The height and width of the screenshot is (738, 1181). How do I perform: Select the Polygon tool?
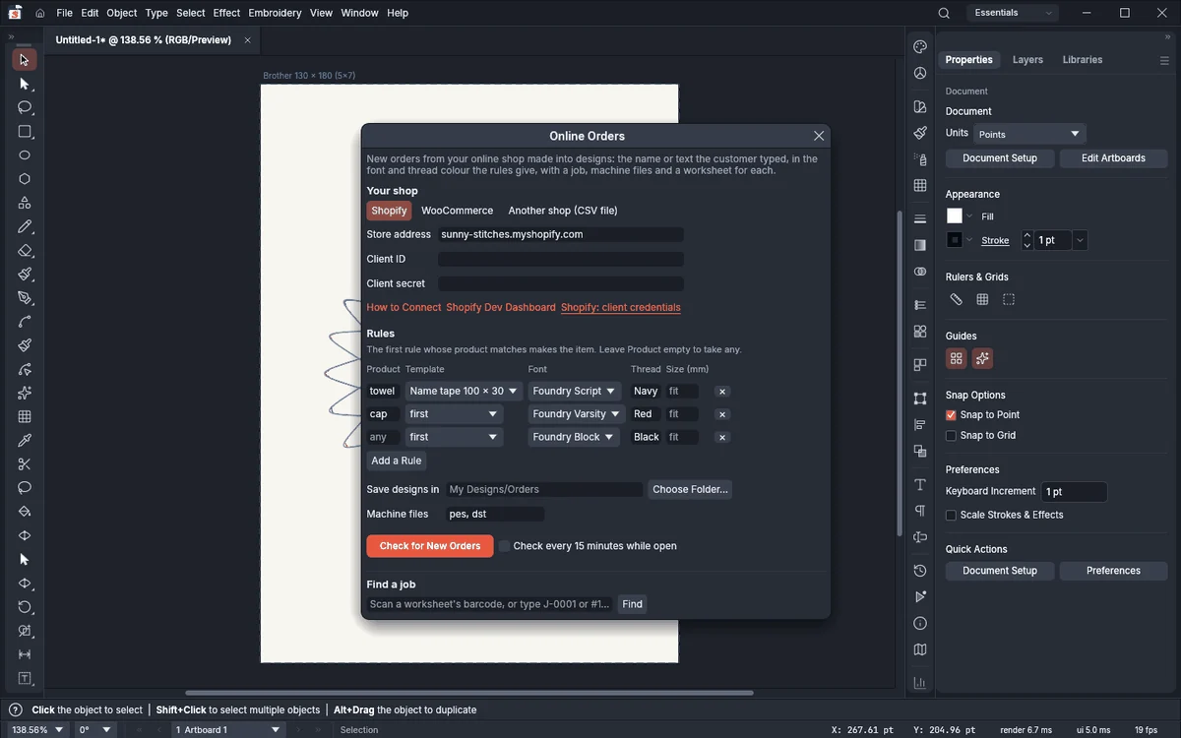pos(26,179)
